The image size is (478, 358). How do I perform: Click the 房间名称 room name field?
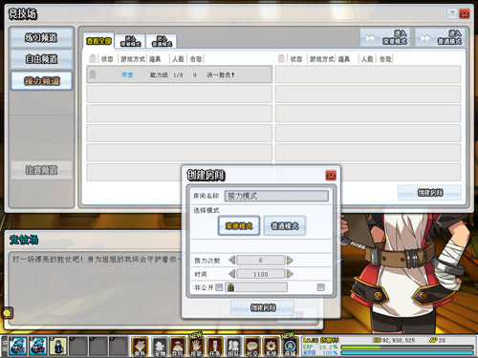click(276, 196)
